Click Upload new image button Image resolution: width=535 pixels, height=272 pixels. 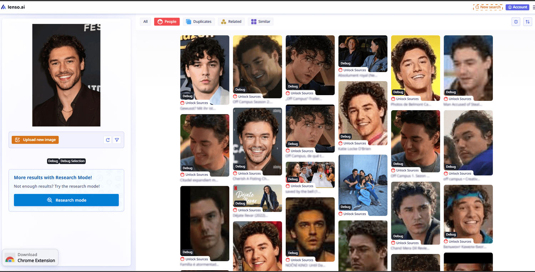pos(35,140)
